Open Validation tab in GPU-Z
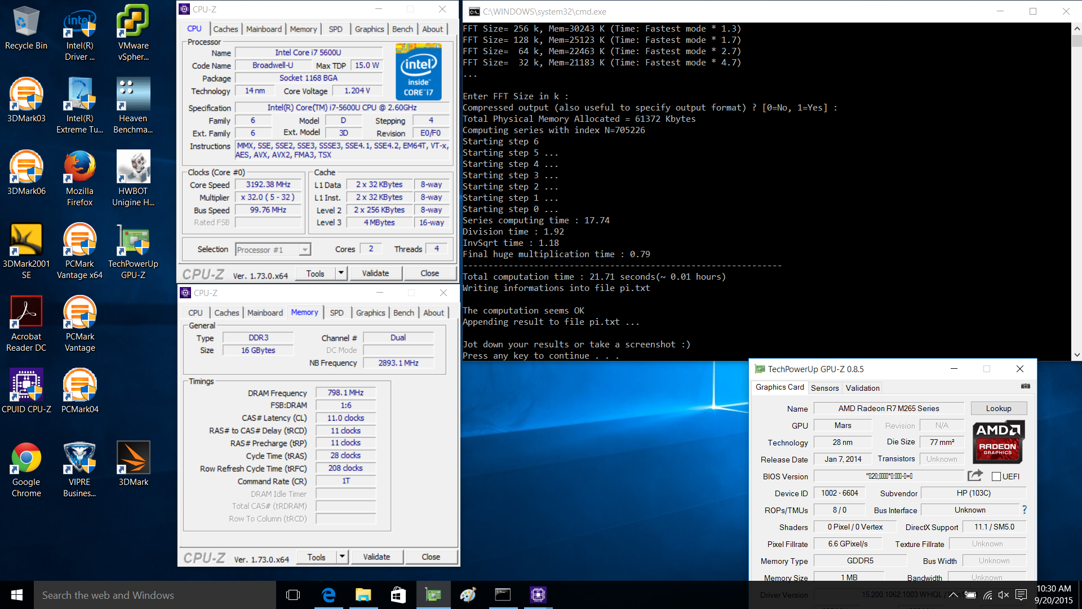 862,388
